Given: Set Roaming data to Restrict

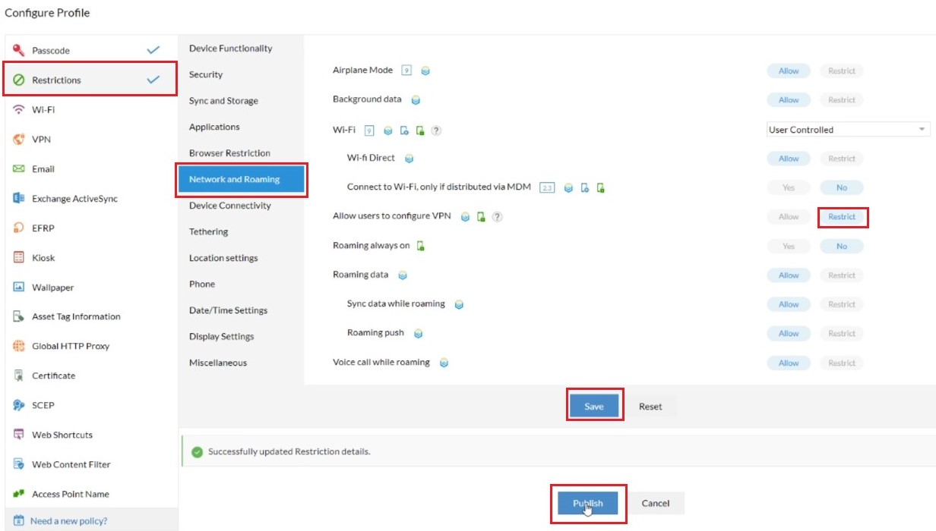Looking at the screenshot, I should tap(842, 276).
